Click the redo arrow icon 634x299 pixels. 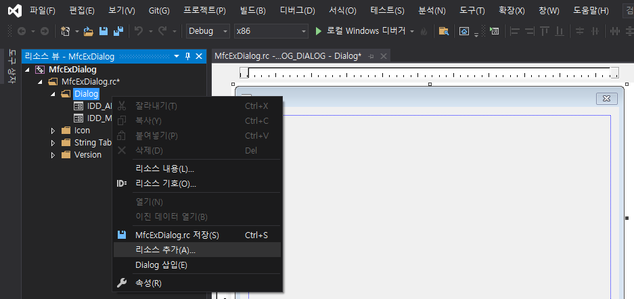point(162,31)
